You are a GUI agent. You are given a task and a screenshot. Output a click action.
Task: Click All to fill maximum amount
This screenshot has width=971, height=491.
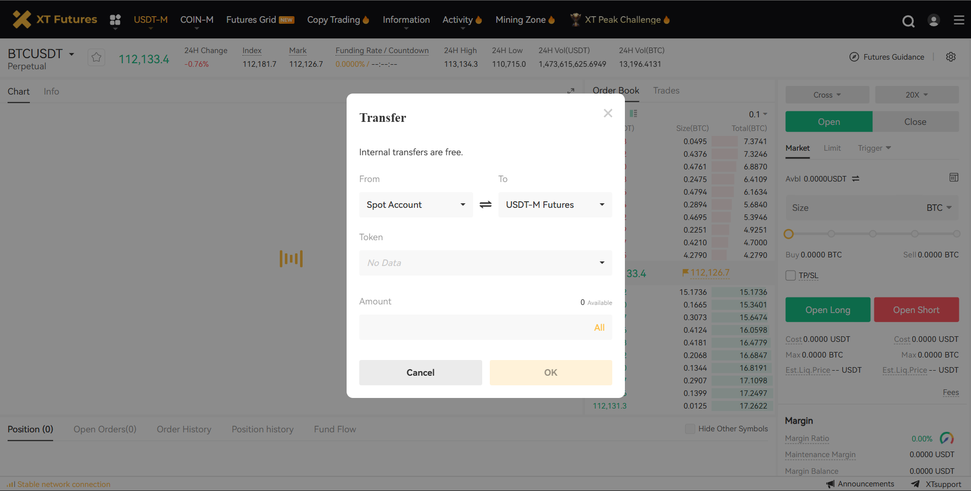(599, 328)
